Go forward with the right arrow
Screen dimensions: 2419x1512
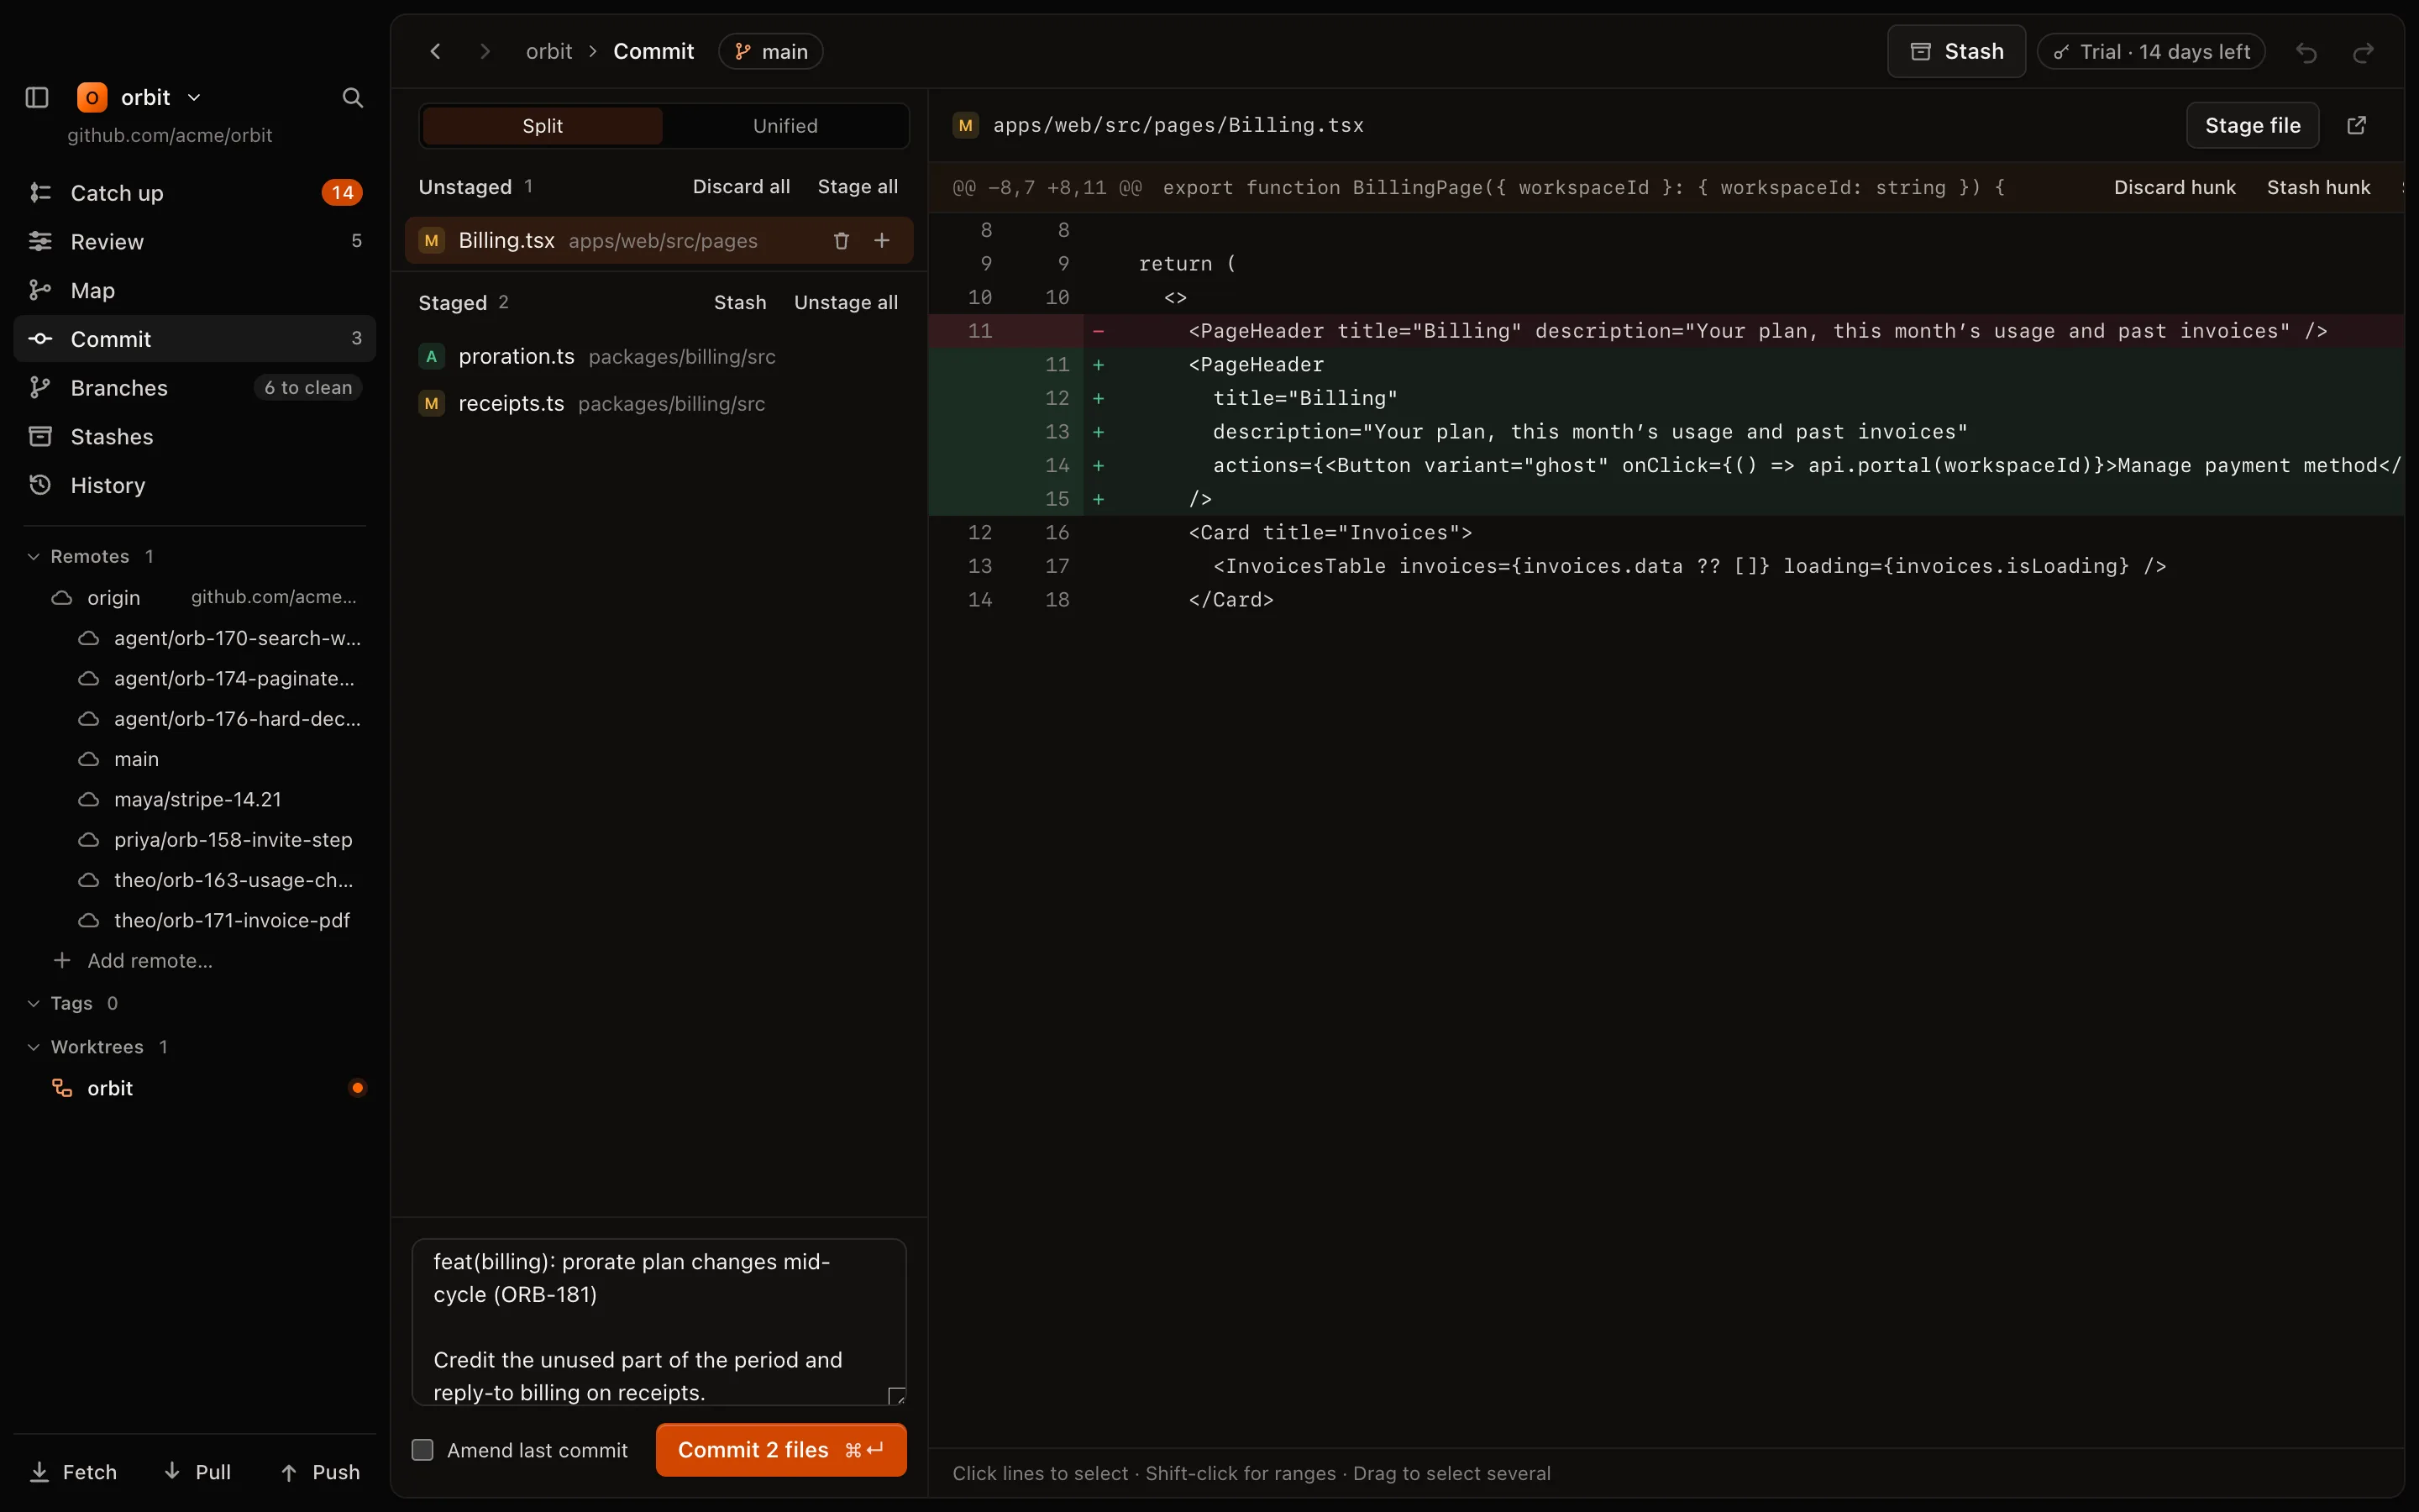coord(485,51)
